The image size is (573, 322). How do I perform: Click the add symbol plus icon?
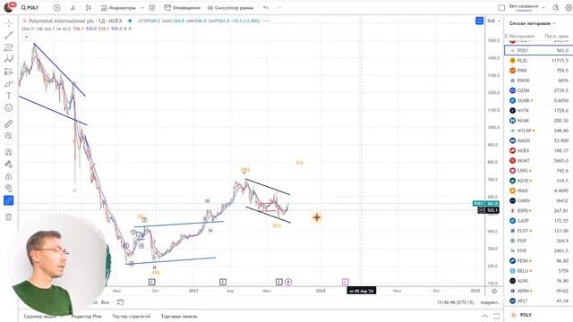click(x=56, y=8)
